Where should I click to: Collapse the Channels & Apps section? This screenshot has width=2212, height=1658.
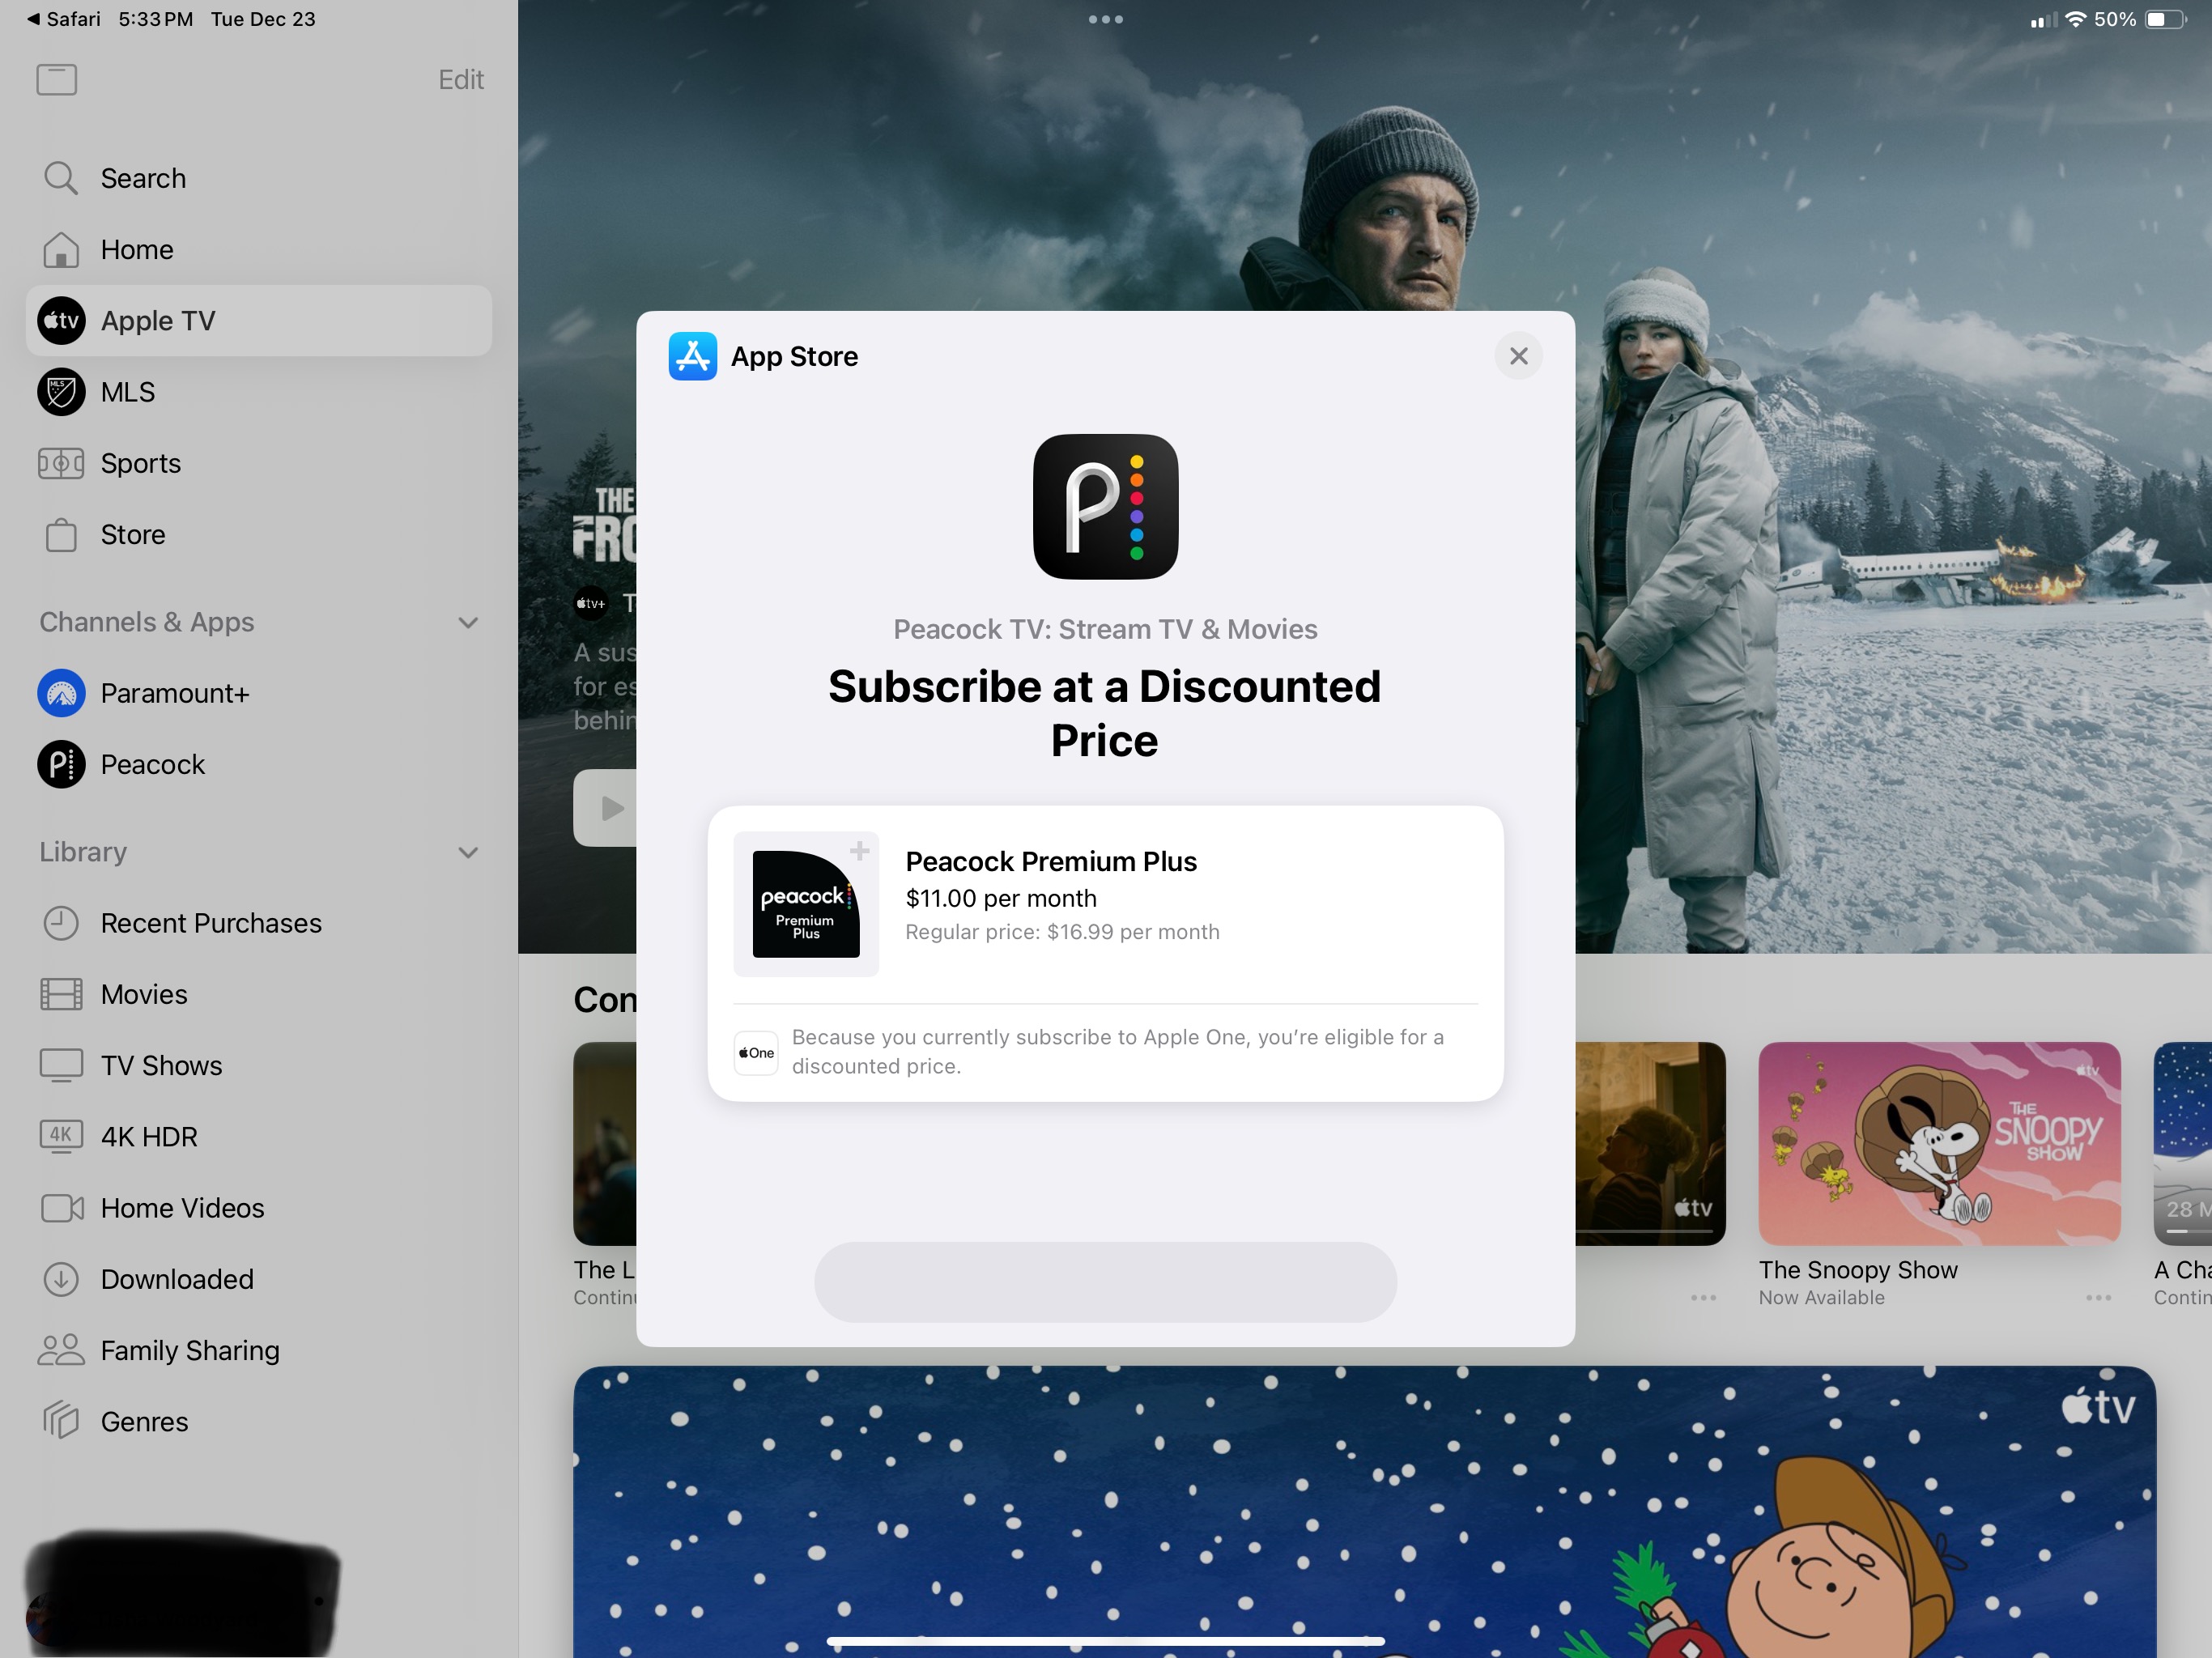click(x=467, y=623)
